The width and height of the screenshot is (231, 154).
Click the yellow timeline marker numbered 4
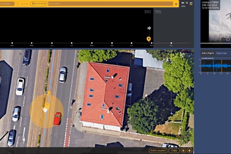click(x=149, y=39)
